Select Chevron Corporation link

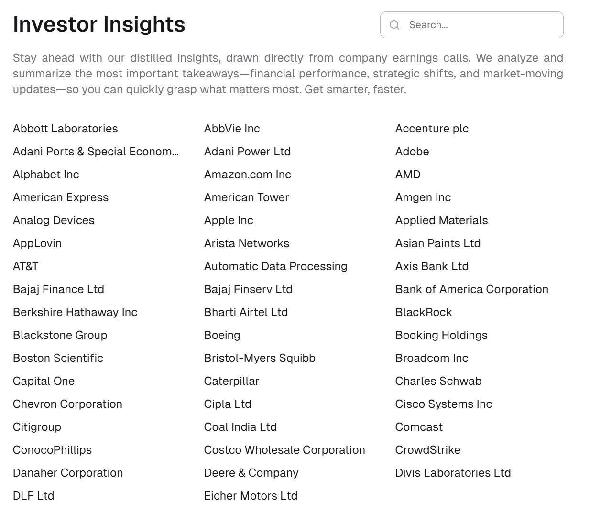coord(67,404)
